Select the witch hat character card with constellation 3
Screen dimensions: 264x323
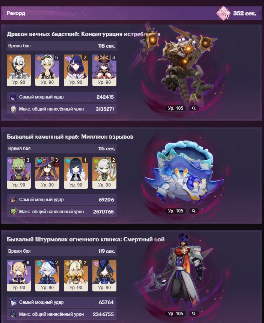click(x=47, y=173)
